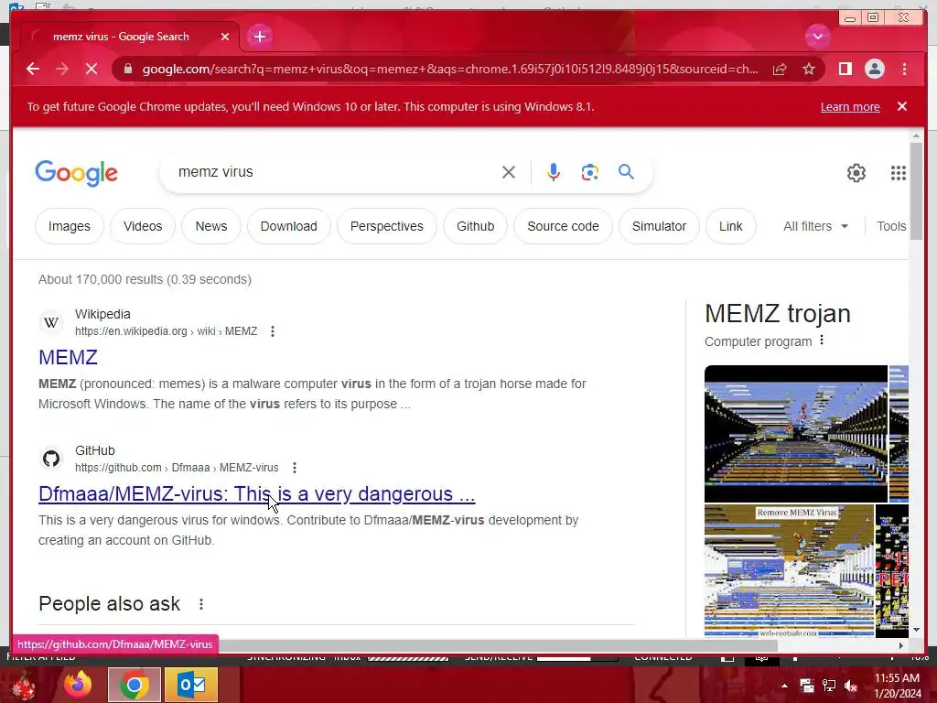Dismiss the Windows 8.1 update notice
937x703 pixels.
pyautogui.click(x=902, y=106)
